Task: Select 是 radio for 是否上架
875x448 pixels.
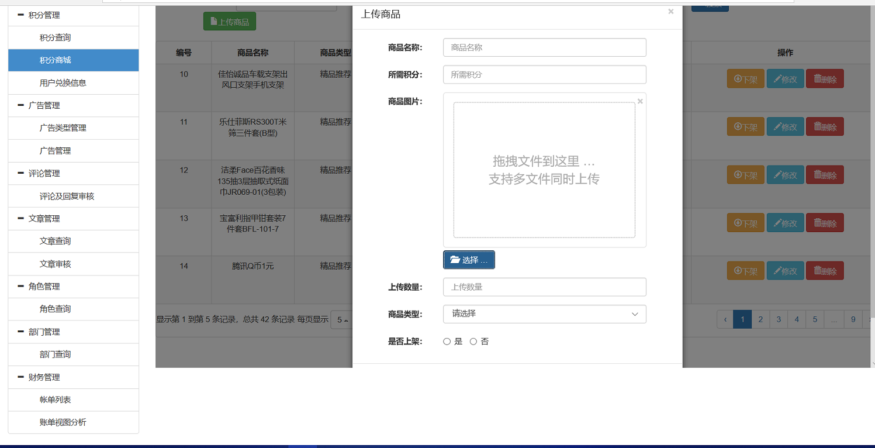Action: [x=447, y=342]
